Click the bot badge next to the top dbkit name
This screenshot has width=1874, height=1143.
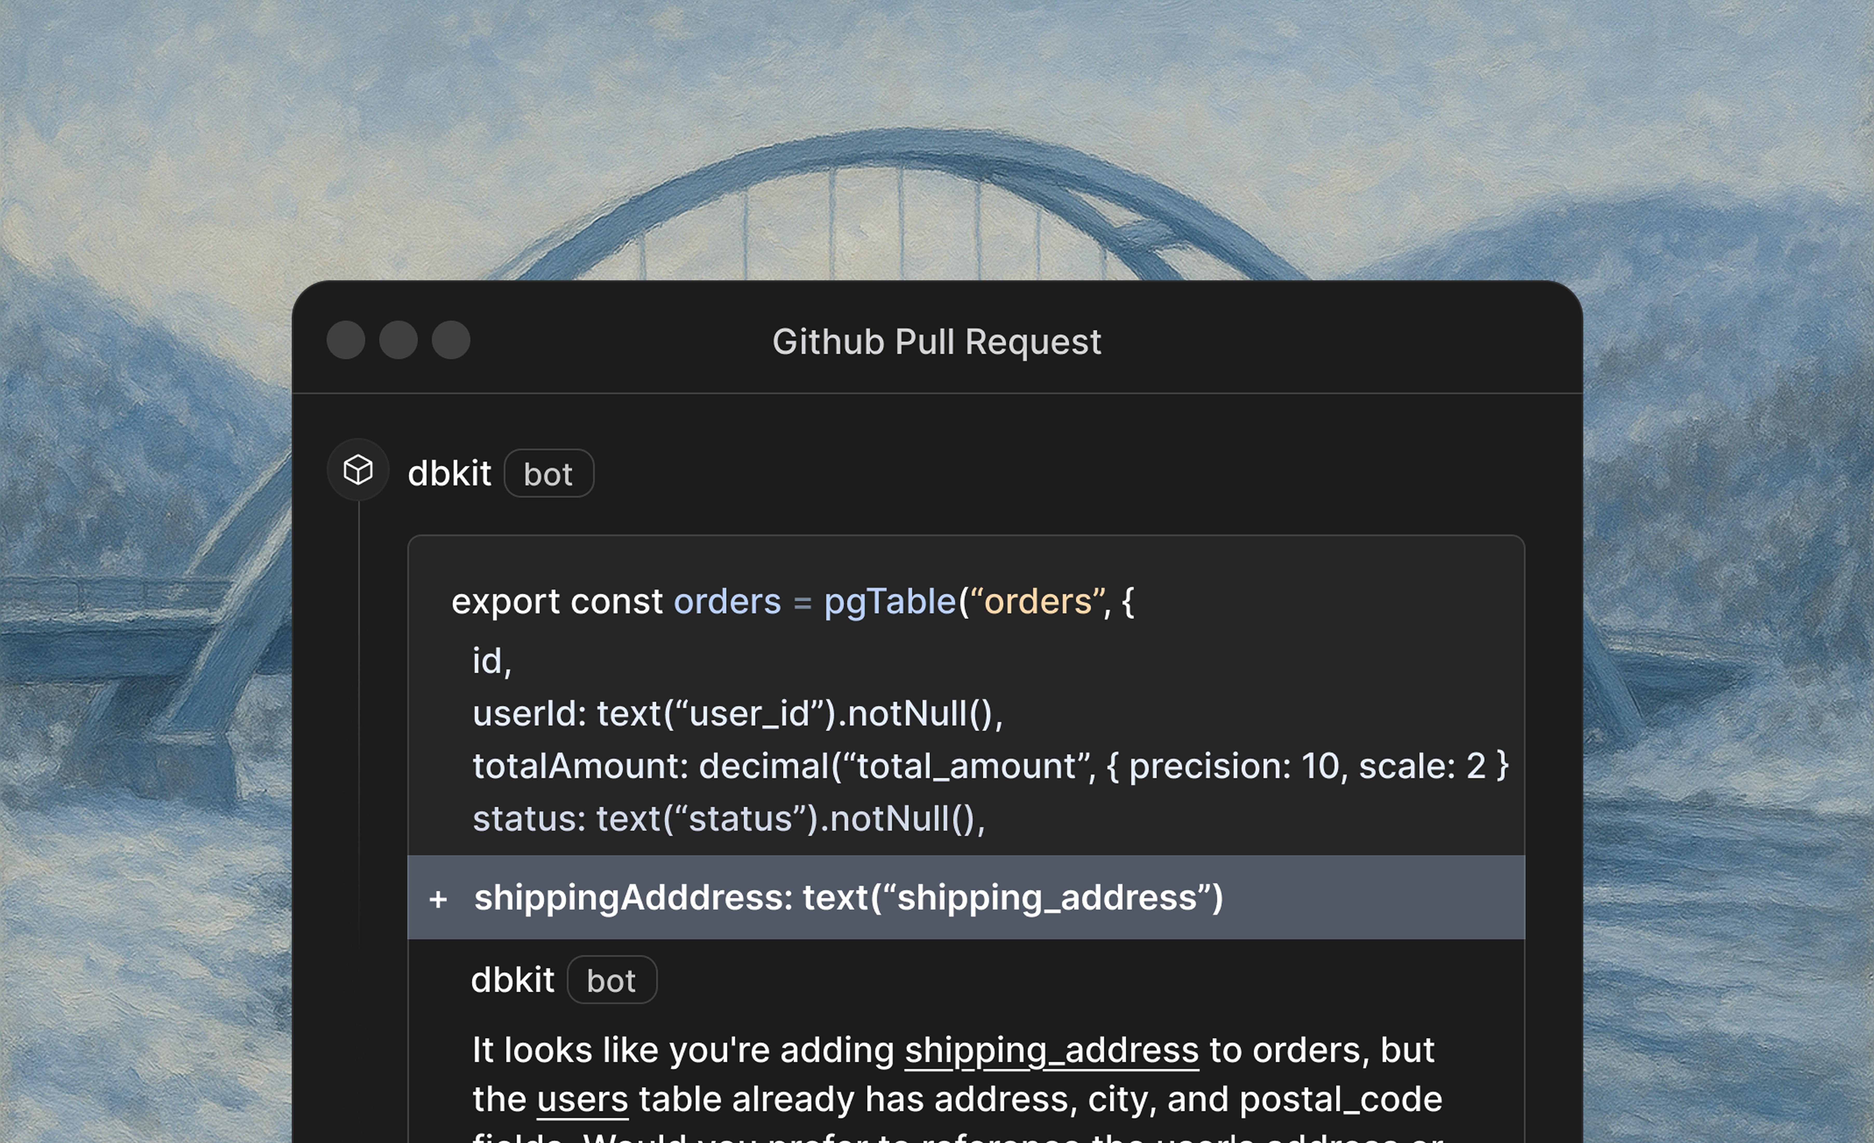pos(548,474)
